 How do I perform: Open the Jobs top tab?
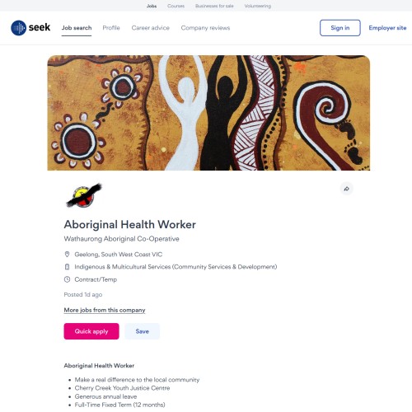point(152,6)
